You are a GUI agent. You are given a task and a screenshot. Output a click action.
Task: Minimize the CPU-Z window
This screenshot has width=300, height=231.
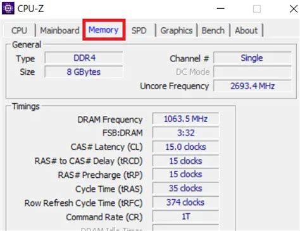pos(221,9)
